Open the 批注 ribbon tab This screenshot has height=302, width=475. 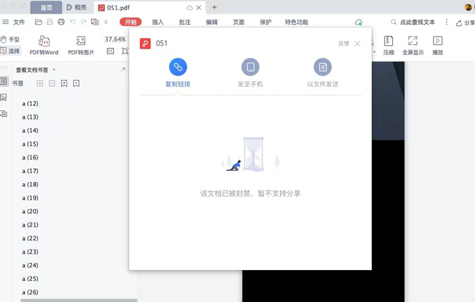pyautogui.click(x=185, y=22)
